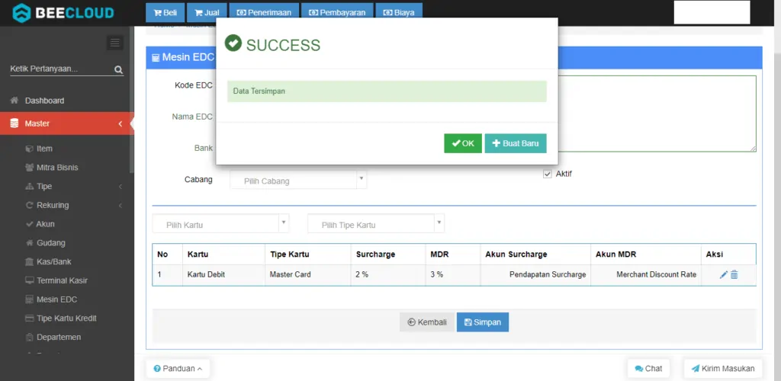
Task: Open the Pilih Kartu dropdown
Action: pyautogui.click(x=221, y=224)
